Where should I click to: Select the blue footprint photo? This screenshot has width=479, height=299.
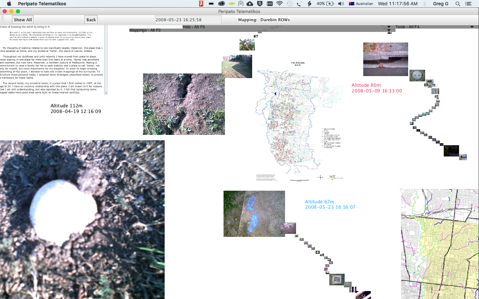(x=254, y=214)
